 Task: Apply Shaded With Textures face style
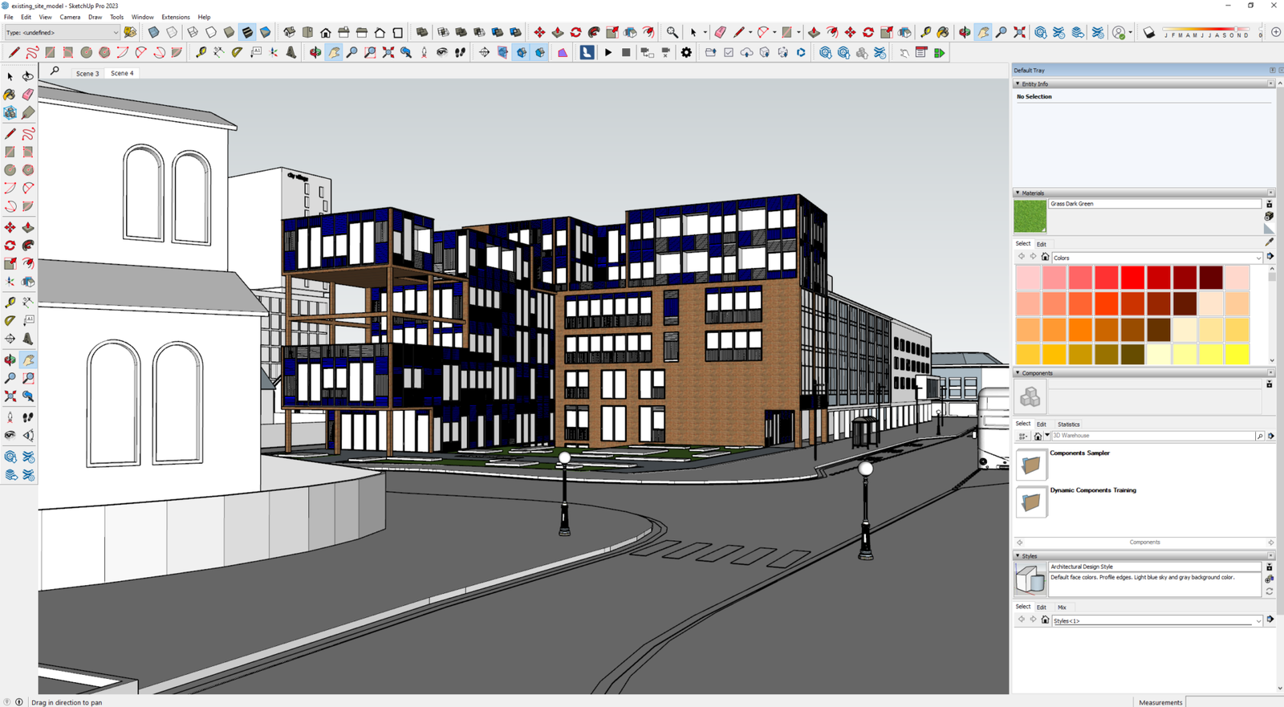click(247, 33)
